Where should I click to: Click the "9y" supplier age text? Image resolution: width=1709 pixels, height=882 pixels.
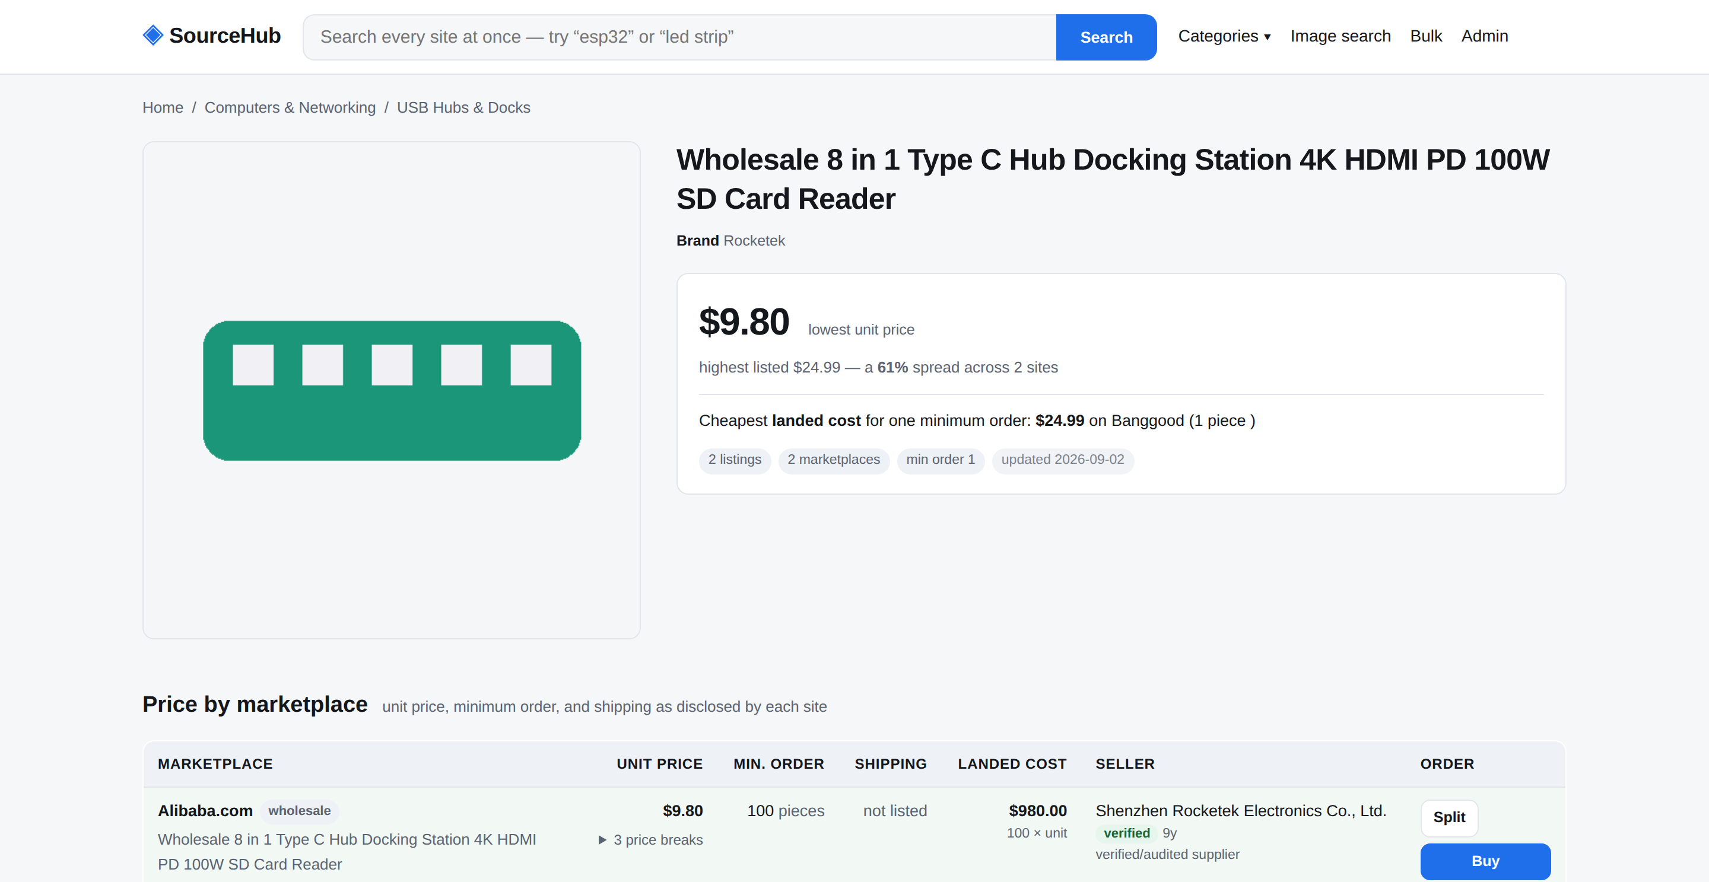click(1170, 833)
